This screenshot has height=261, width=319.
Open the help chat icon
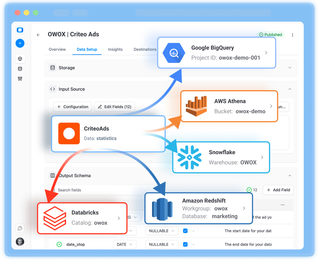pos(20,228)
